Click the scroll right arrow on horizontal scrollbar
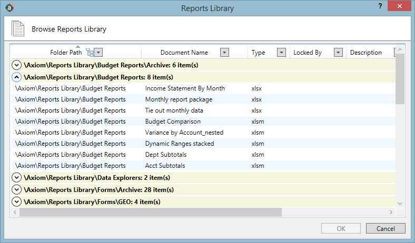The image size is (415, 243). click(391, 212)
